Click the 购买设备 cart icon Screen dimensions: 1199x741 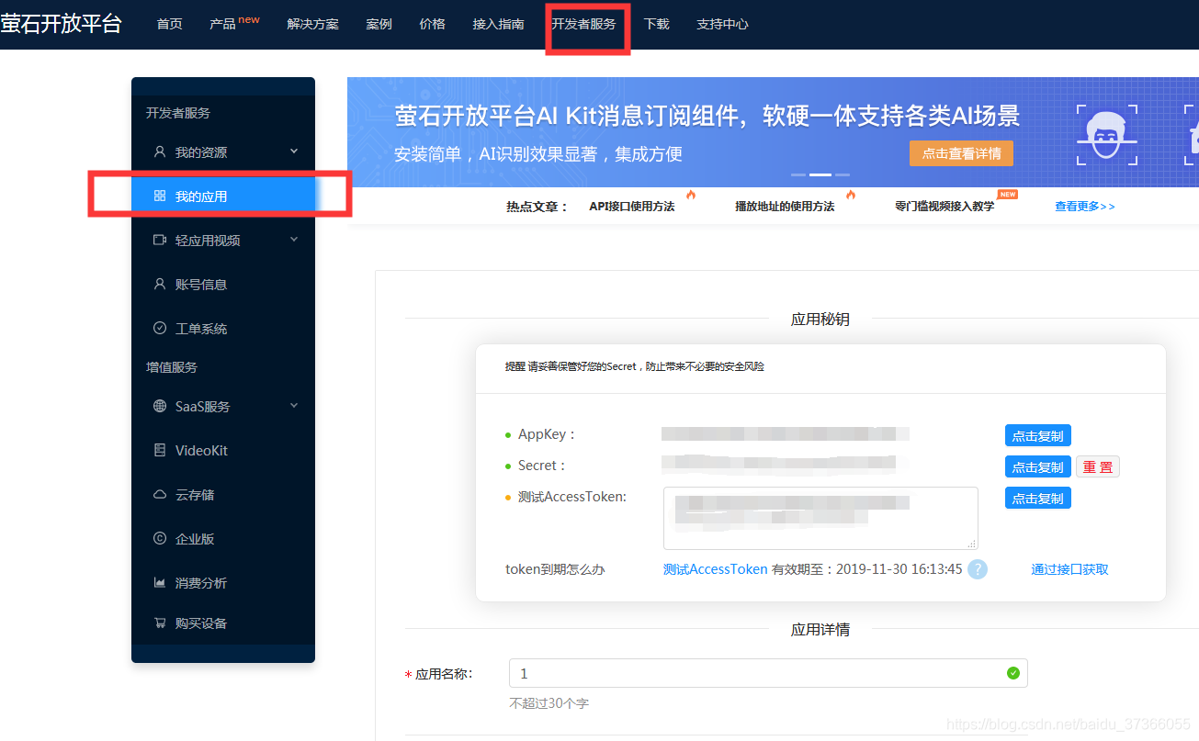(160, 623)
